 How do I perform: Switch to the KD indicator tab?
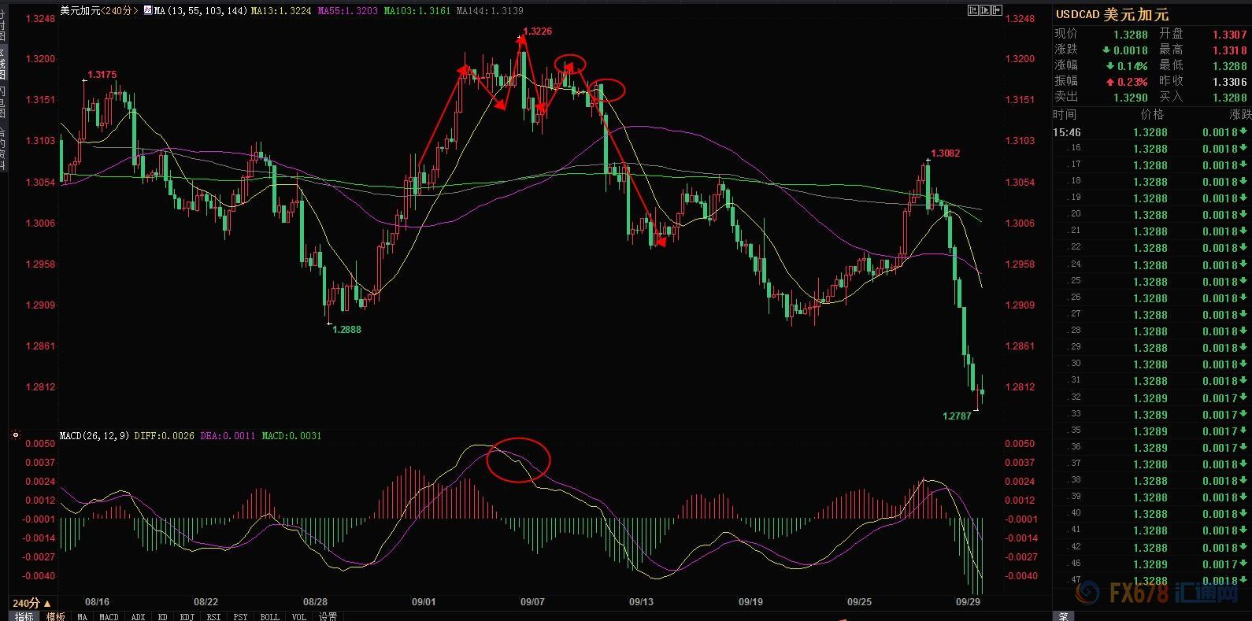[162, 616]
